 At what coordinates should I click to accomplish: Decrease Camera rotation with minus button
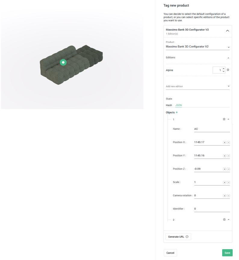coord(228,196)
